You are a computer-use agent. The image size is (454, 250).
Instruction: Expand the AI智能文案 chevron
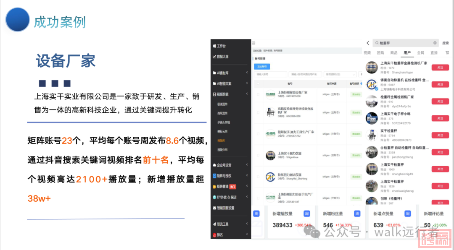pos(247,83)
